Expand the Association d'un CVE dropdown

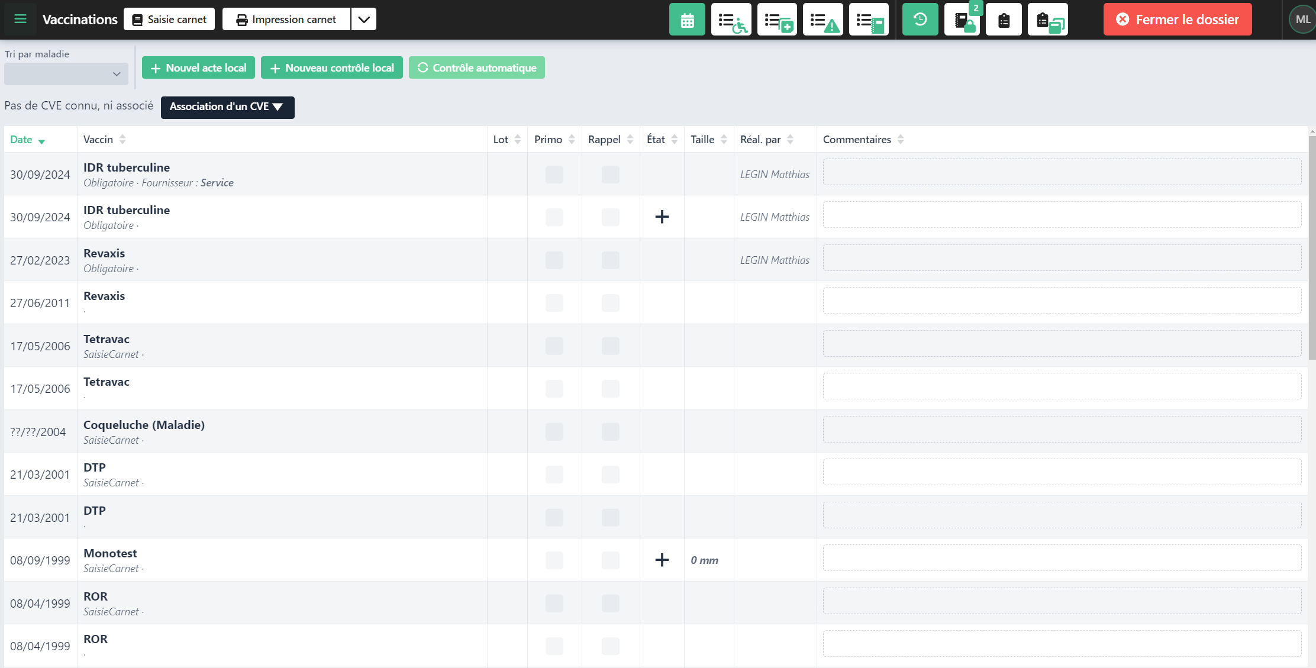click(227, 107)
